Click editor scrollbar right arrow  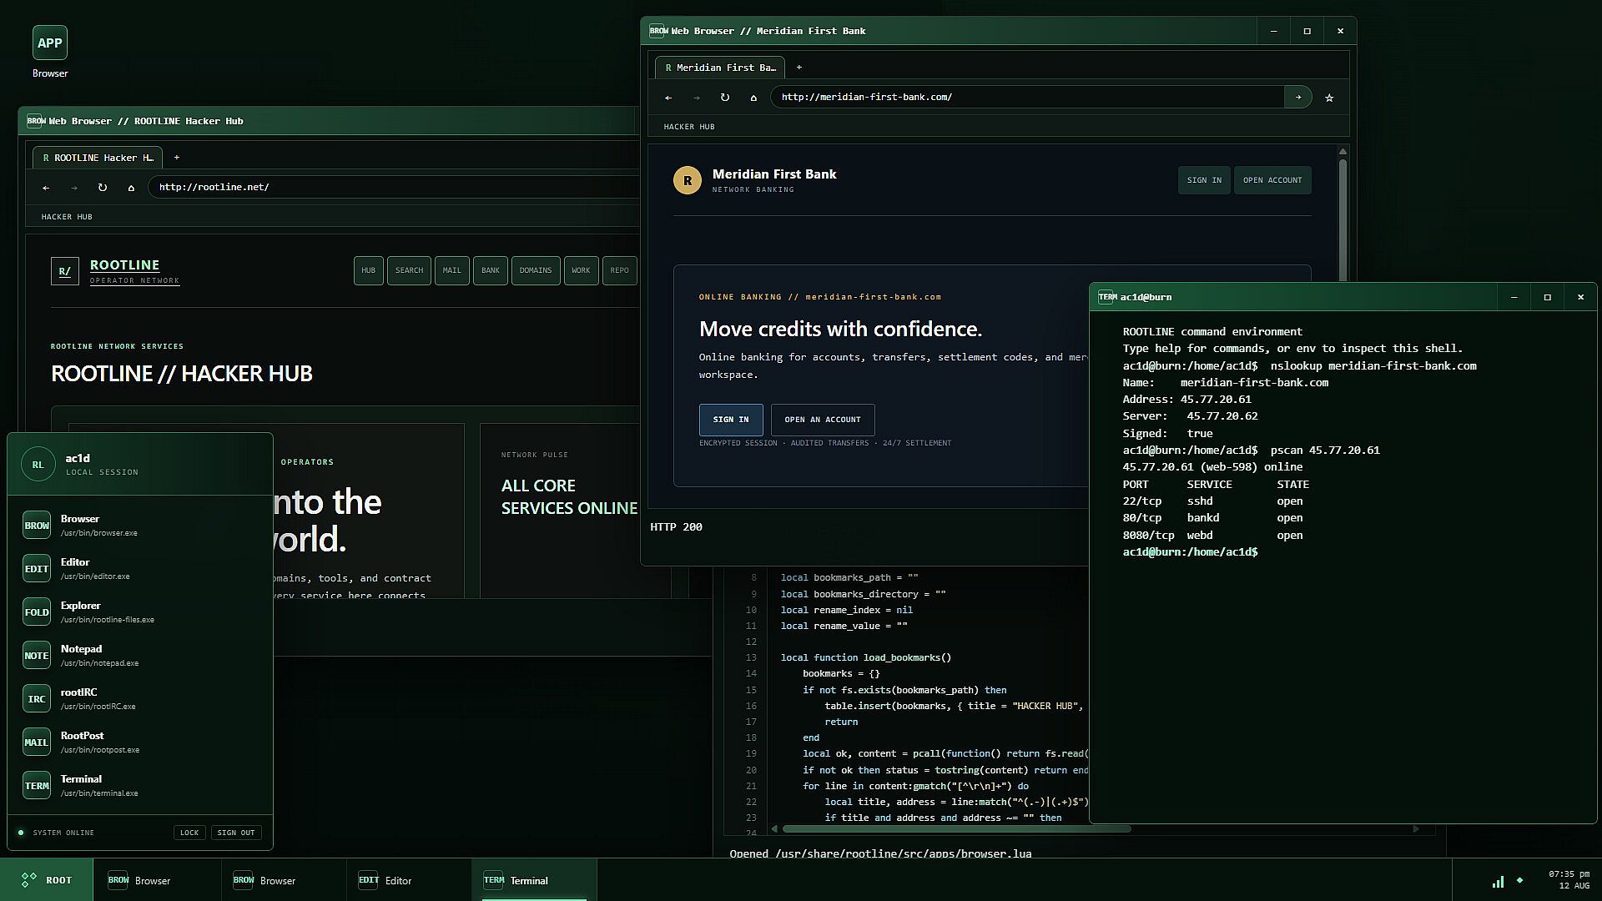pyautogui.click(x=1415, y=829)
